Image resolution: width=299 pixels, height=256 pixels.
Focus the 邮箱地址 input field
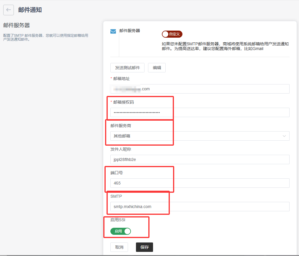200,89
